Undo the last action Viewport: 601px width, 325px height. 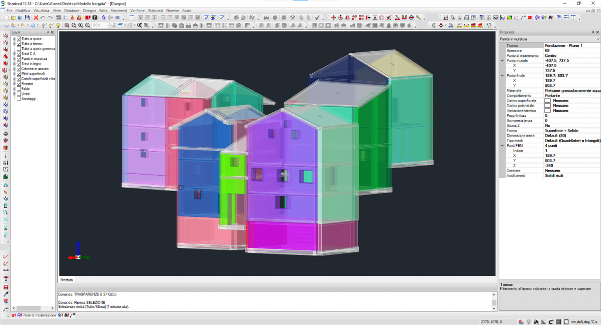point(42,17)
